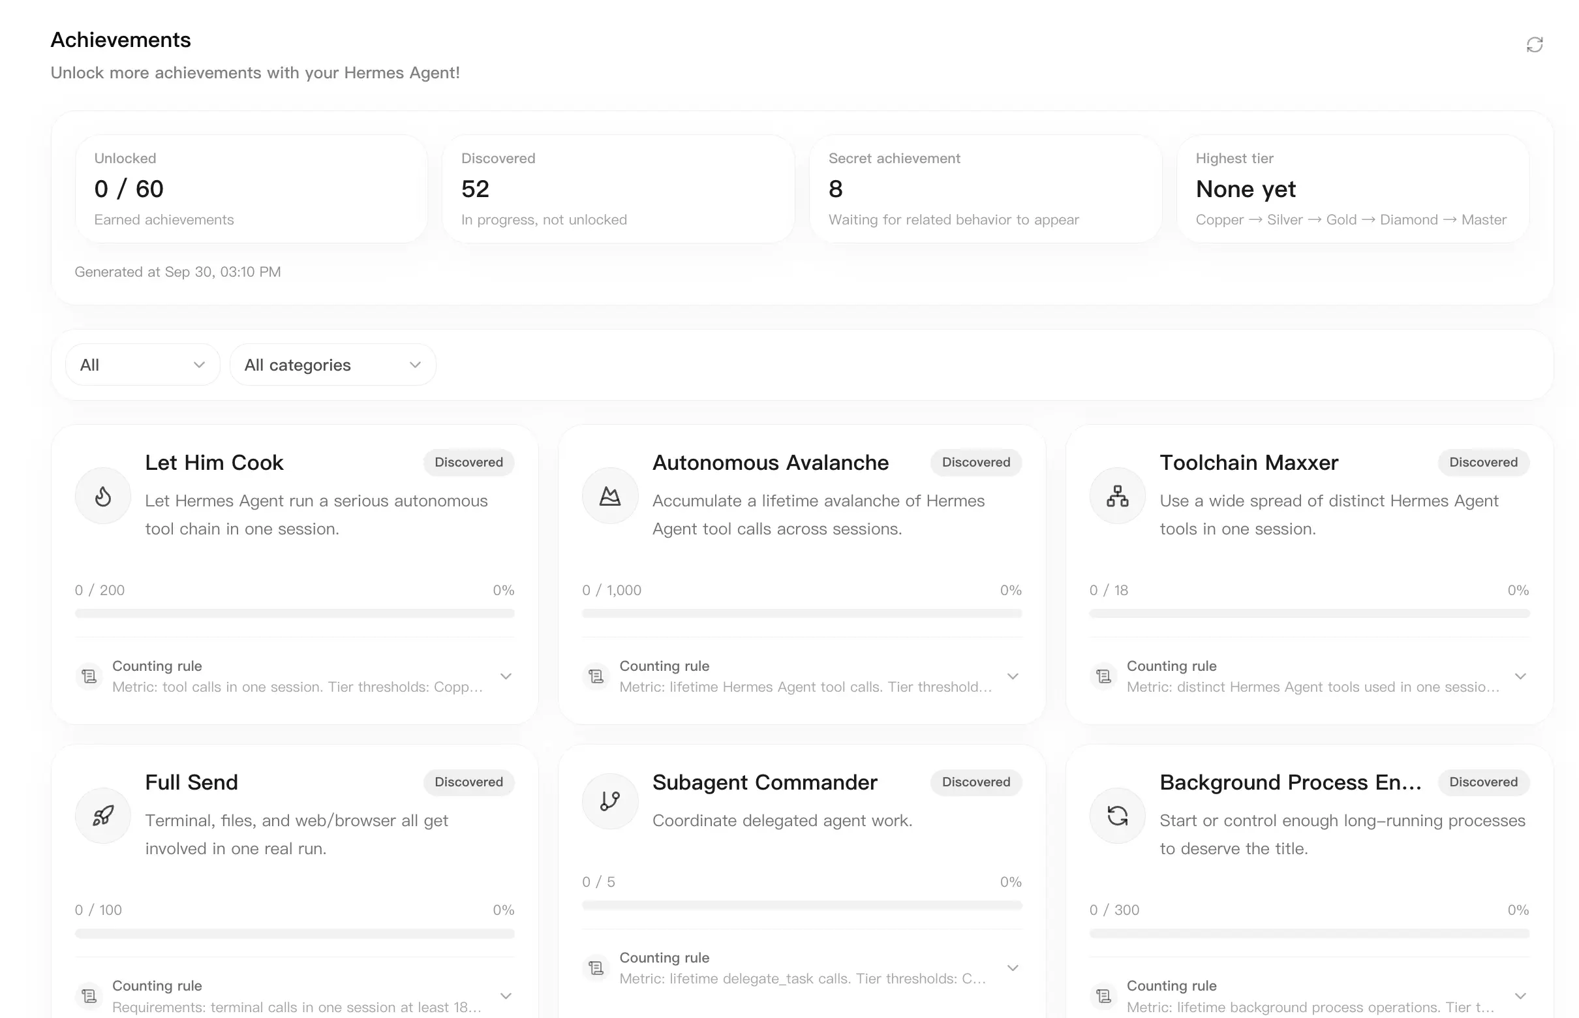Open the All categories dropdown
Image resolution: width=1579 pixels, height=1018 pixels.
tap(333, 365)
